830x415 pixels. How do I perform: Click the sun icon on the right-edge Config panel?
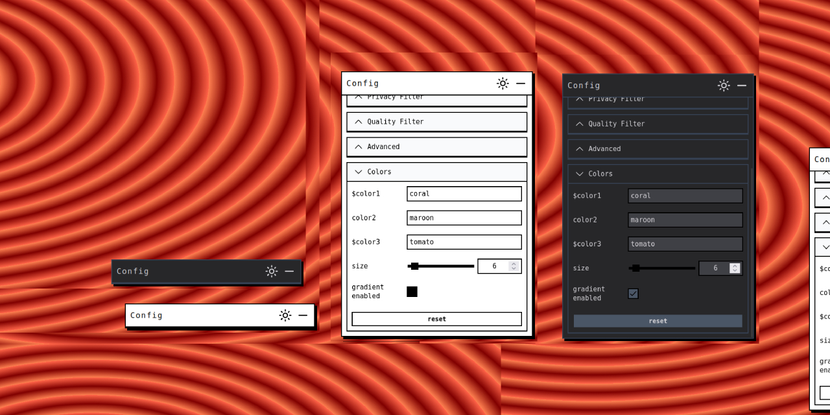829,160
